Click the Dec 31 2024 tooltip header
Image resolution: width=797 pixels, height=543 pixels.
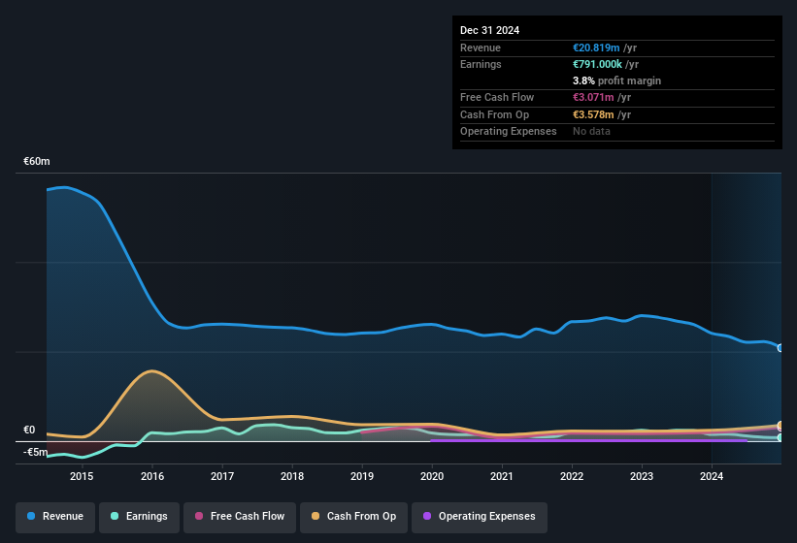(489, 30)
